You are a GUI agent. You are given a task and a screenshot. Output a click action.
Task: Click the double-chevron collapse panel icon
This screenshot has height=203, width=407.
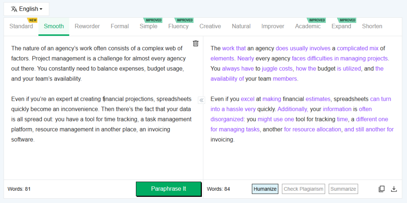[x=202, y=100]
